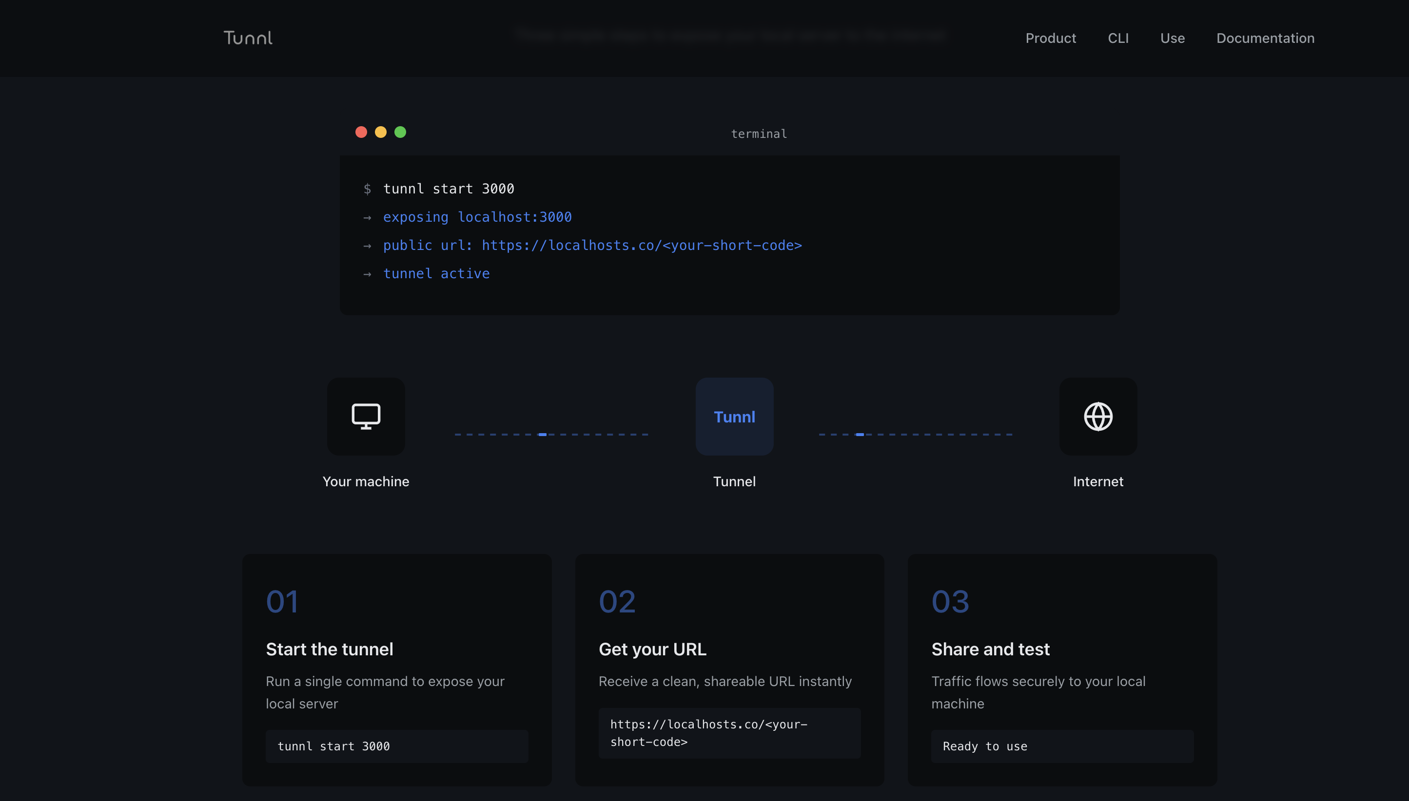Viewport: 1409px width, 801px height.
Task: Click the yellow terminal window dot
Action: [381, 132]
